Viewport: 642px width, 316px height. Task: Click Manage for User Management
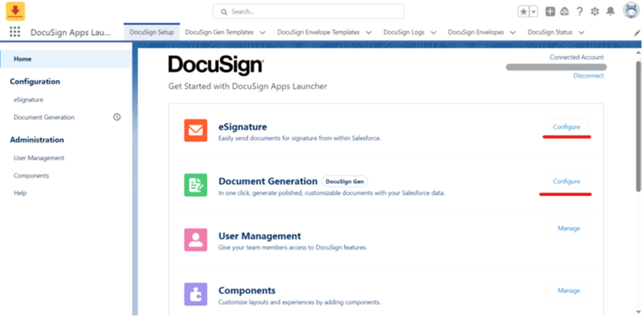[568, 228]
